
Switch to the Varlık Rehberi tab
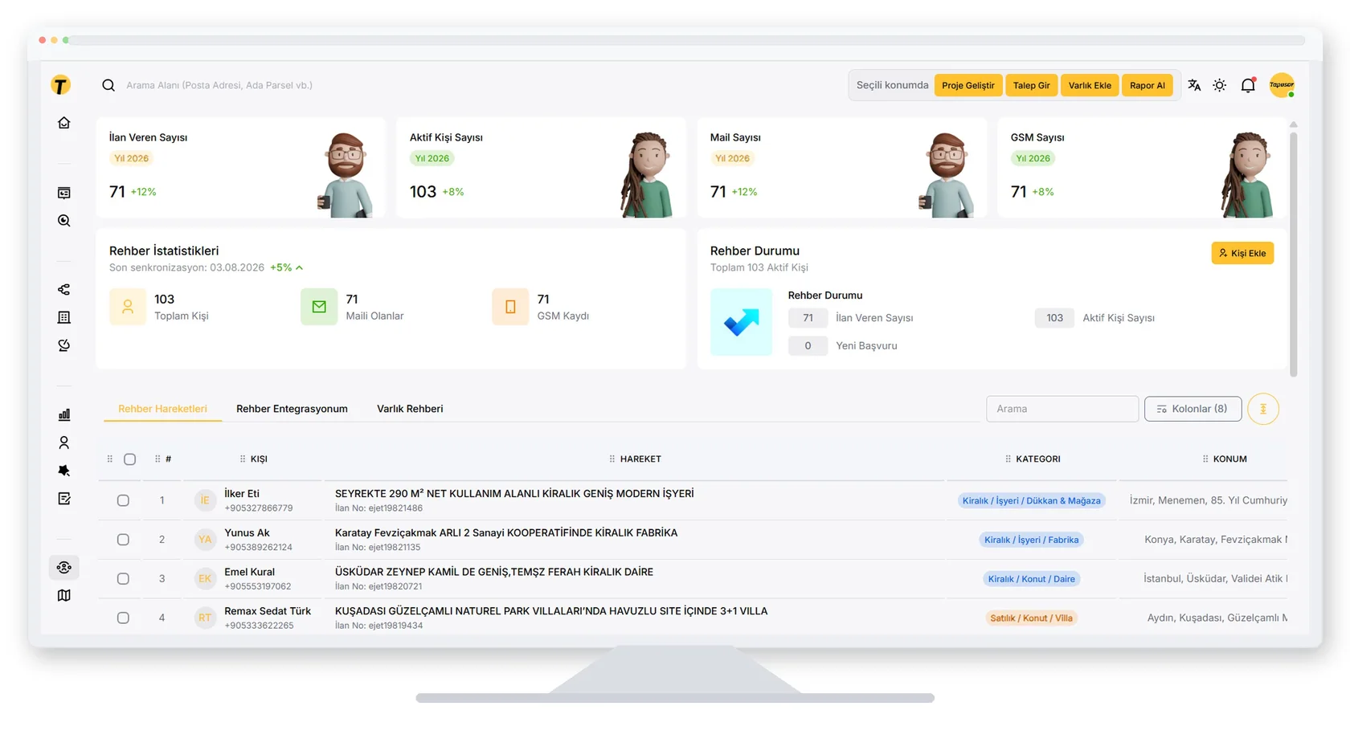click(x=410, y=409)
